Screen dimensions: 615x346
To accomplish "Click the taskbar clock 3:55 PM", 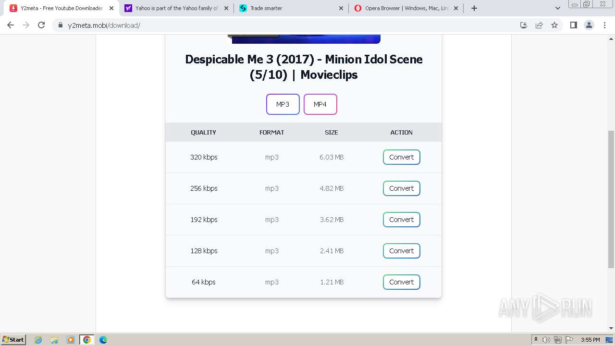I will coord(590,340).
